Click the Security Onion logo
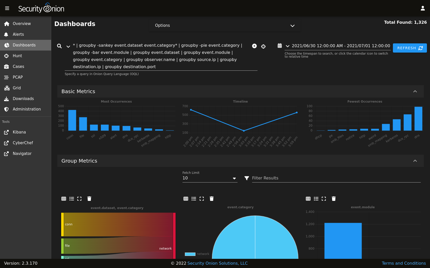Viewport: 430px width, 268px height. 41,8
